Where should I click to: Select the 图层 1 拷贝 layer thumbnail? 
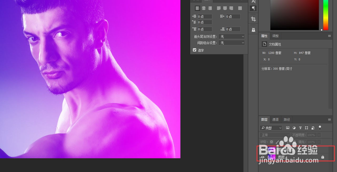[271, 150]
